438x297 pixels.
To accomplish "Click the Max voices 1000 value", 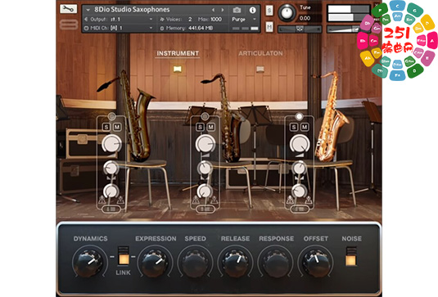I will click(x=216, y=20).
